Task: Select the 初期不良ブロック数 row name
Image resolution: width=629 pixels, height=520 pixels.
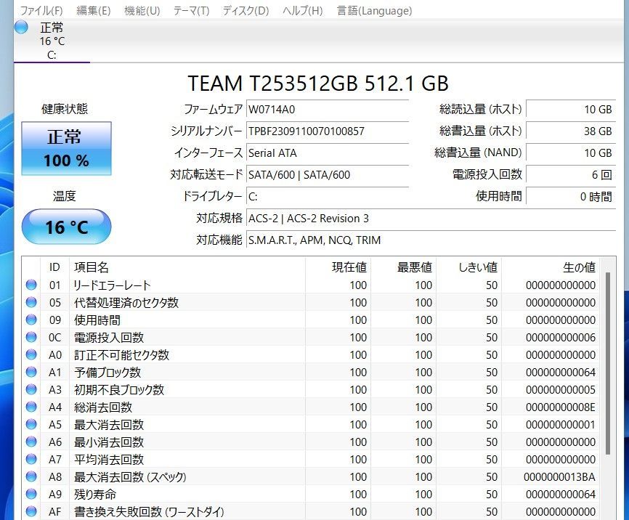Action: pyautogui.click(x=118, y=390)
